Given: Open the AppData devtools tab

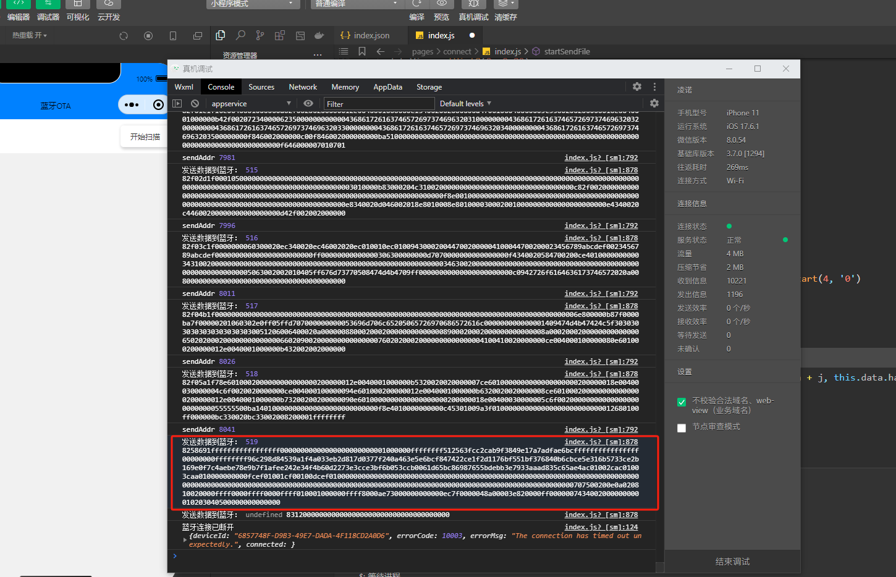Looking at the screenshot, I should pyautogui.click(x=387, y=87).
